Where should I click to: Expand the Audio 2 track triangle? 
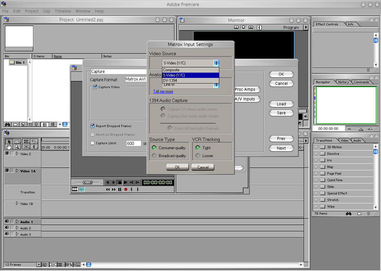tap(17, 228)
